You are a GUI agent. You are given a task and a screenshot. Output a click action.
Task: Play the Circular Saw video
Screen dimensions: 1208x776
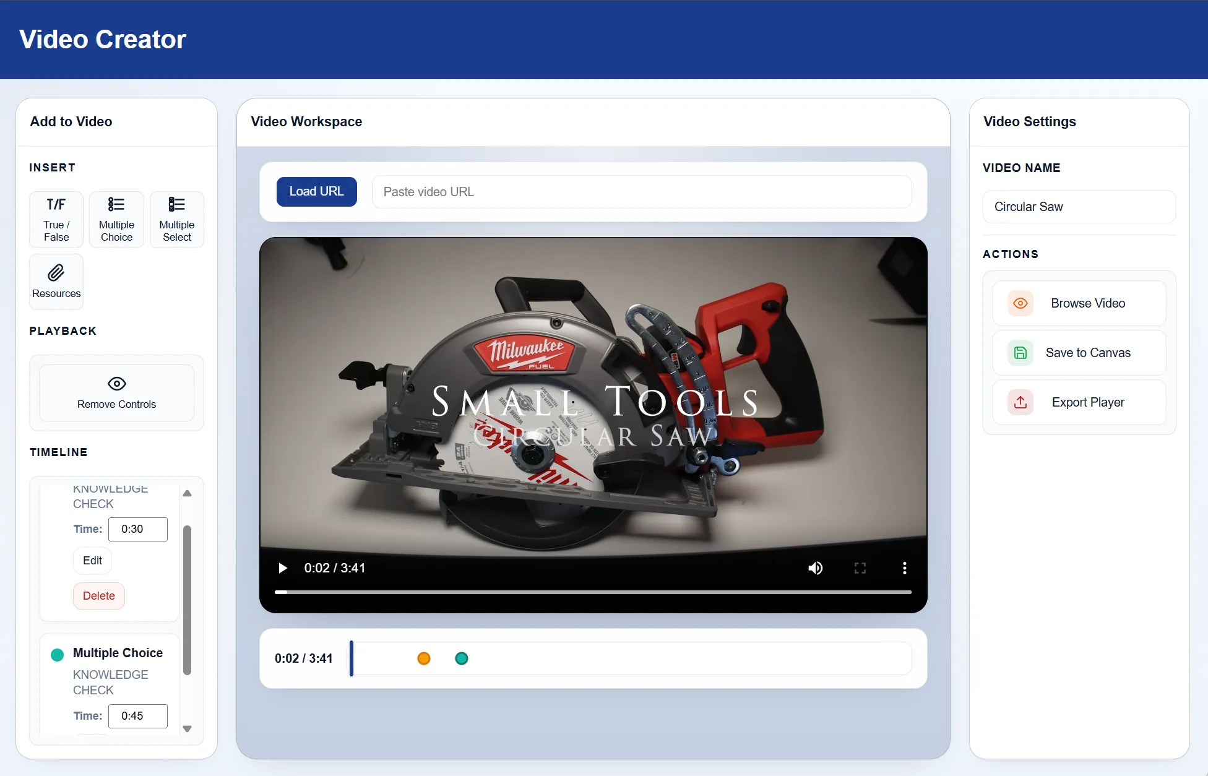[283, 568]
